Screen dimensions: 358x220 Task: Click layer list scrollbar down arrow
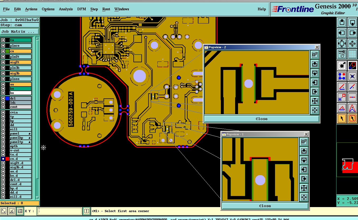click(x=37, y=197)
